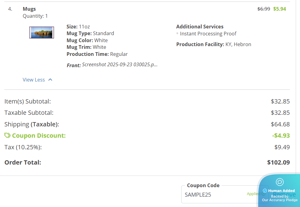Click the View Less link

pos(34,80)
